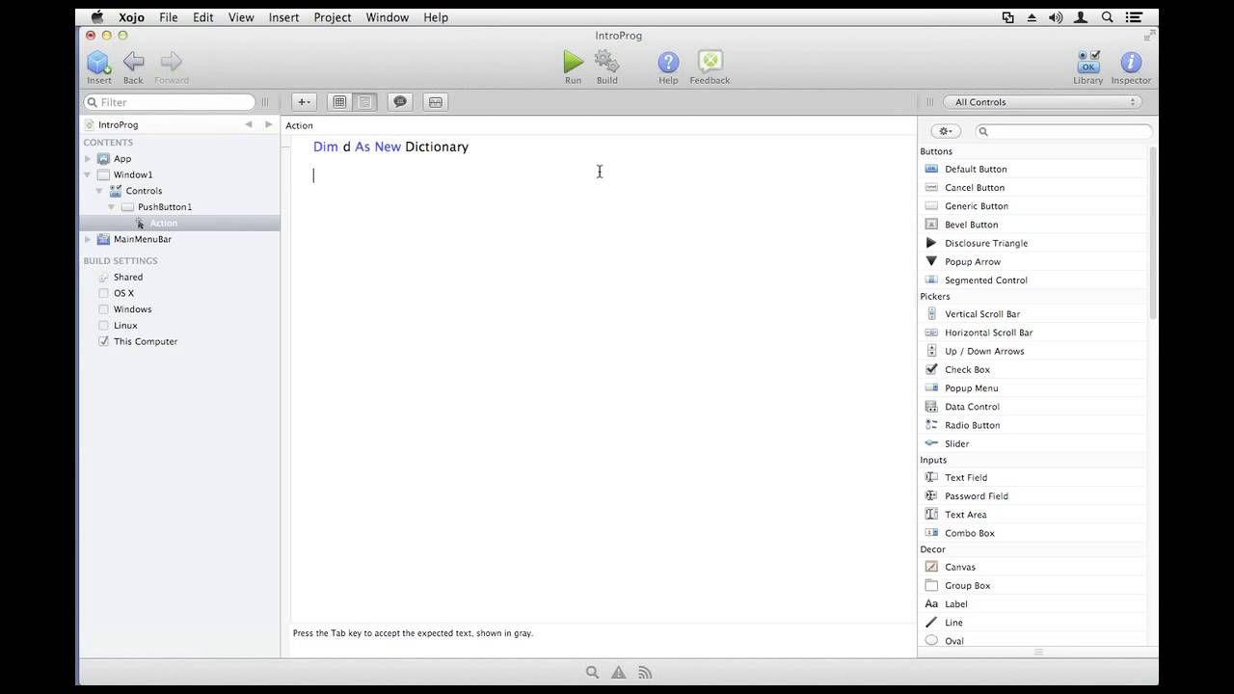Select the Slider library control
The height and width of the screenshot is (694, 1234).
coord(956,443)
